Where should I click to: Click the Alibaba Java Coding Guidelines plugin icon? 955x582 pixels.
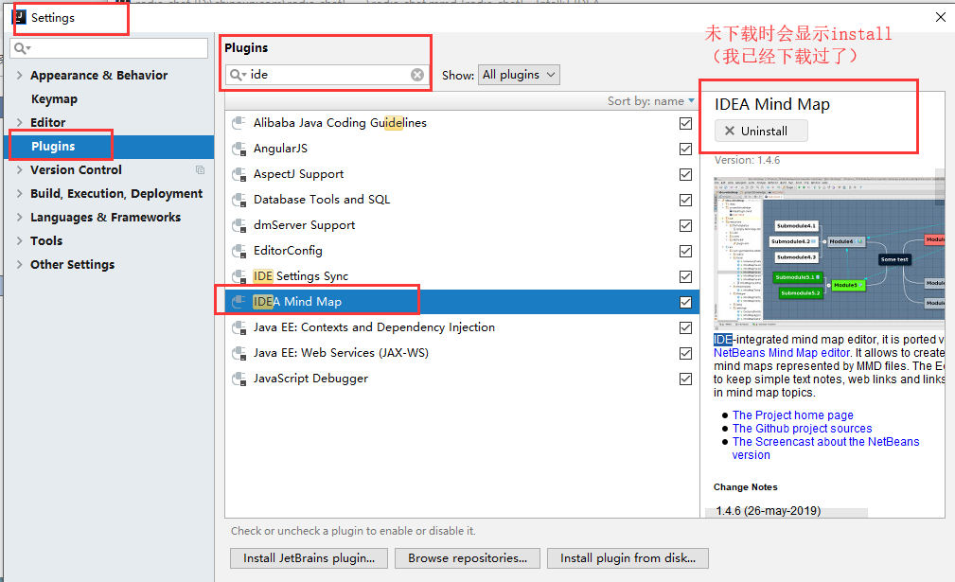tap(239, 123)
